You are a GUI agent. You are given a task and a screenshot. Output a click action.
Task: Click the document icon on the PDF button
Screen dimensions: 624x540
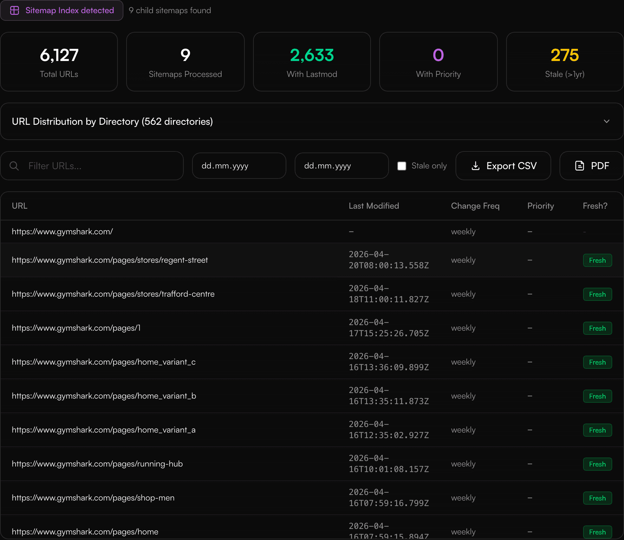[579, 166]
